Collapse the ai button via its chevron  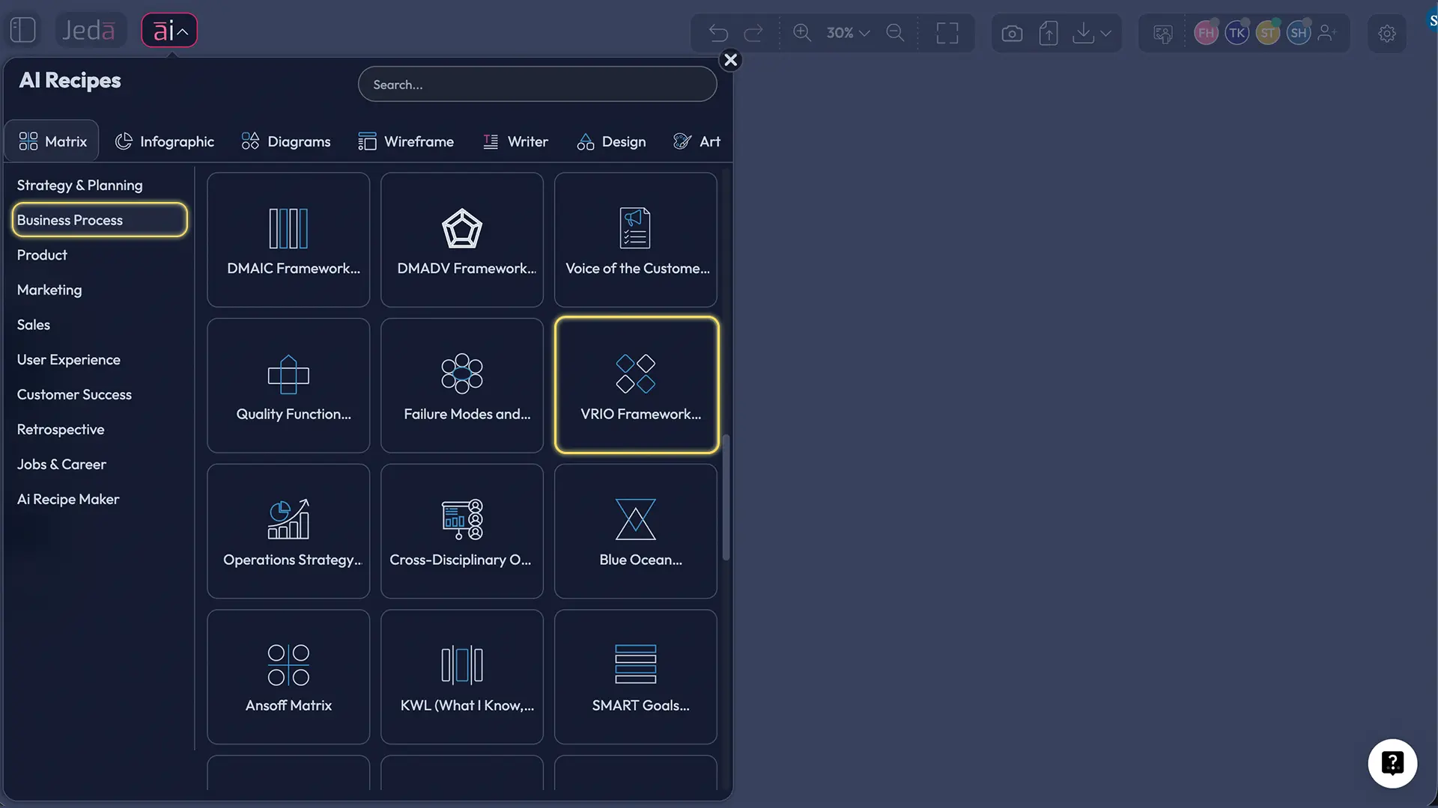182,30
